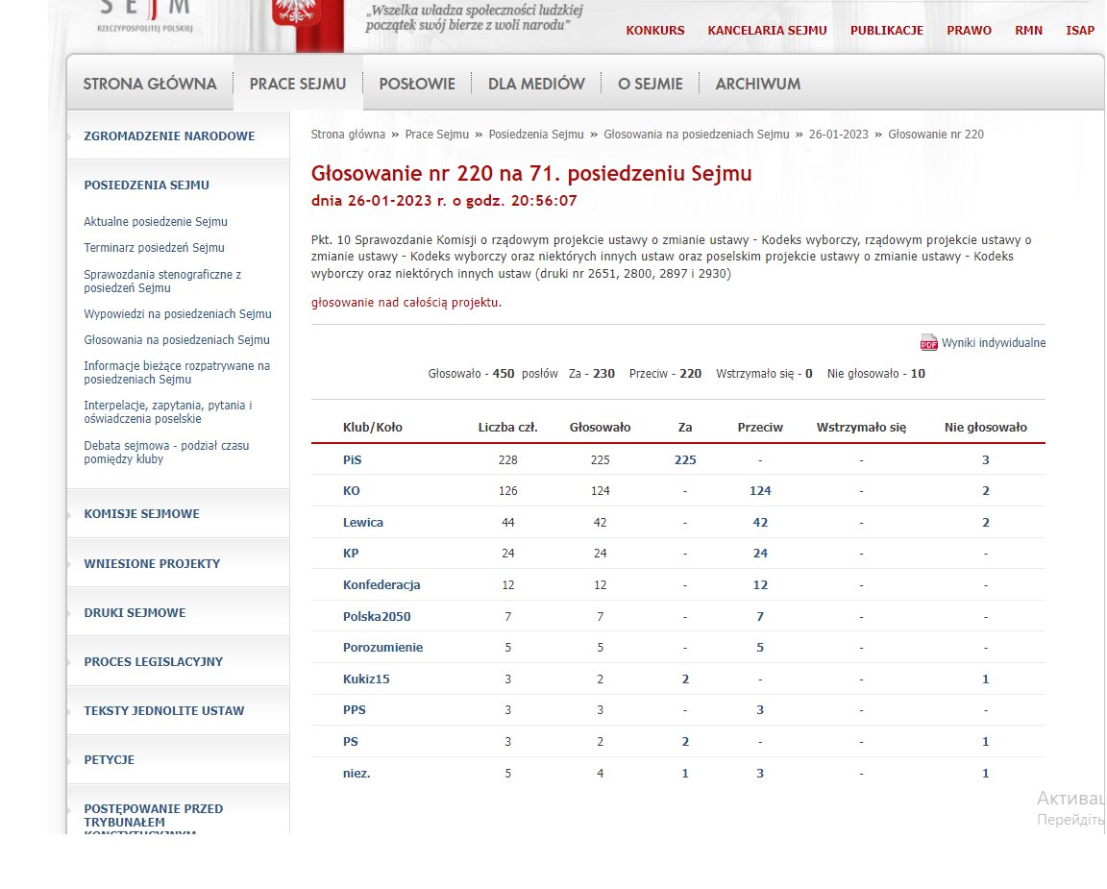Click the PDF icon for individual results
Screen dimensions: 1107x889
coord(928,343)
